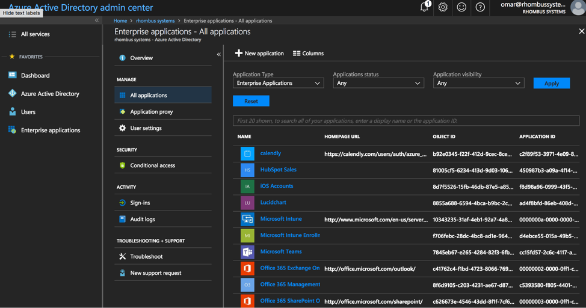Open the Application visibility dropdown
This screenshot has height=308, width=586.
tap(479, 83)
